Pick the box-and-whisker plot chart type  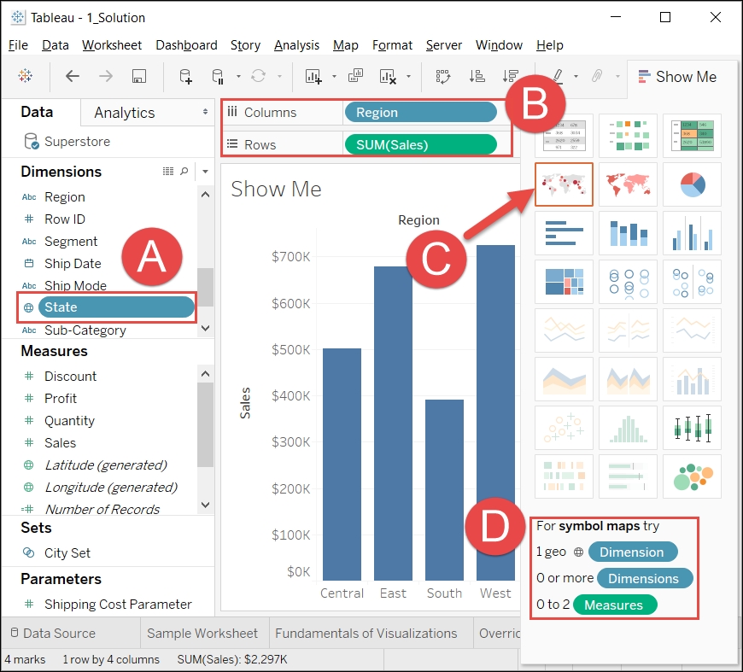coord(692,428)
